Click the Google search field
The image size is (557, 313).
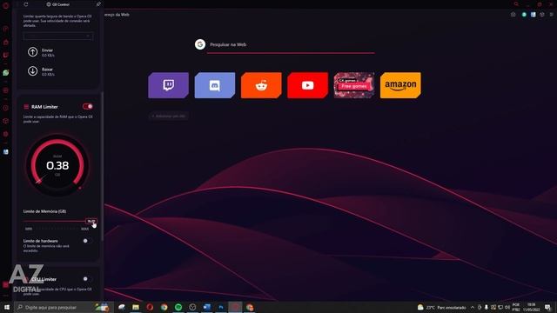pyautogui.click(x=291, y=44)
